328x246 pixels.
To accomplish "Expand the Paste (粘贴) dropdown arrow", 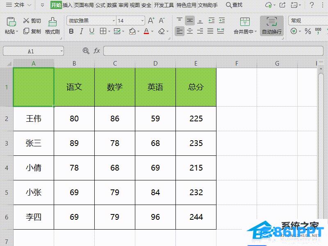I will [17, 32].
